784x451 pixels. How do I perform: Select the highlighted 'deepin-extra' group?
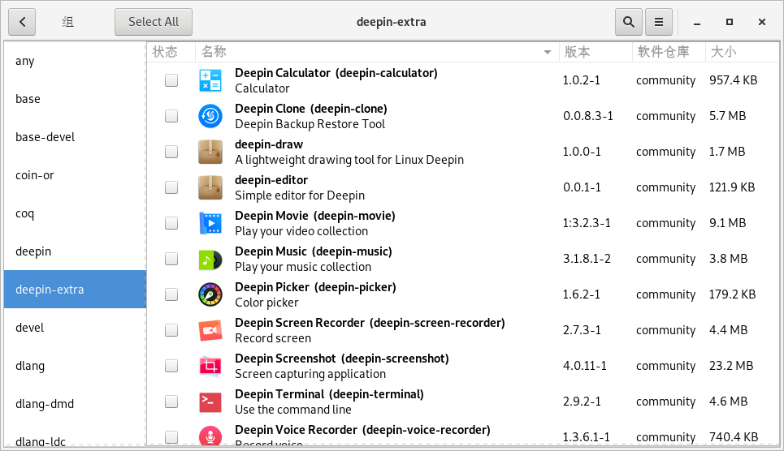pos(75,290)
